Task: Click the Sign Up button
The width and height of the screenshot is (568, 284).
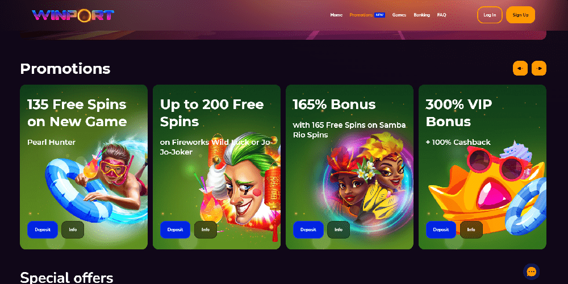Action: tap(520, 15)
